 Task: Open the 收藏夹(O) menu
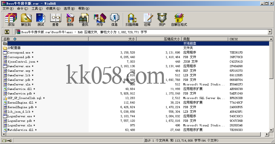[53, 8]
